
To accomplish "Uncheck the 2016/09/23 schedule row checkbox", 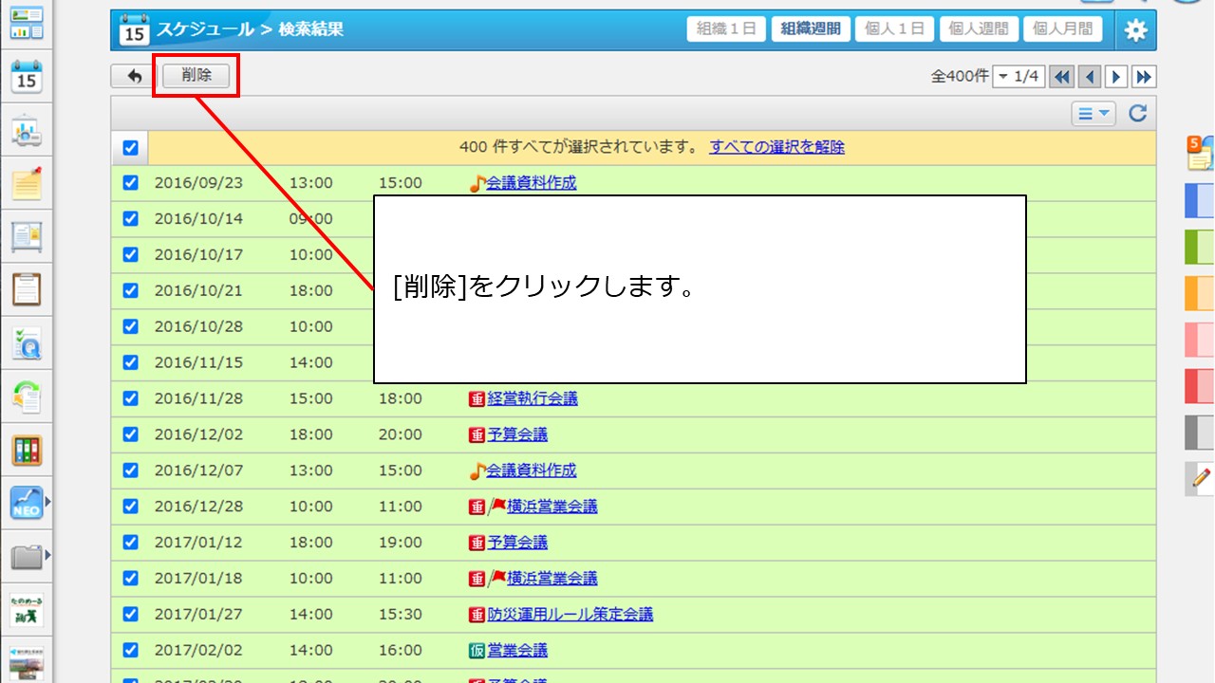I will pos(131,183).
